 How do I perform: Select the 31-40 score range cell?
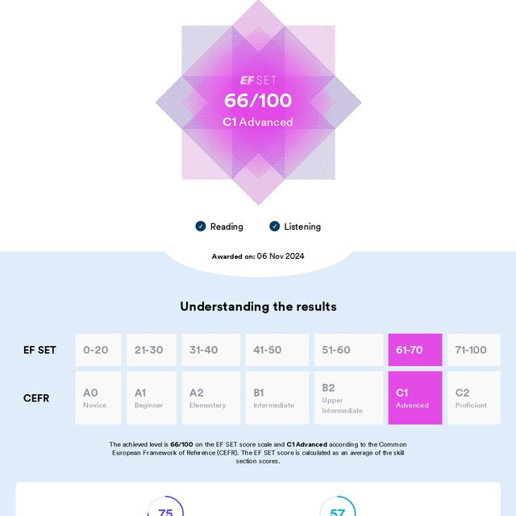(x=210, y=350)
